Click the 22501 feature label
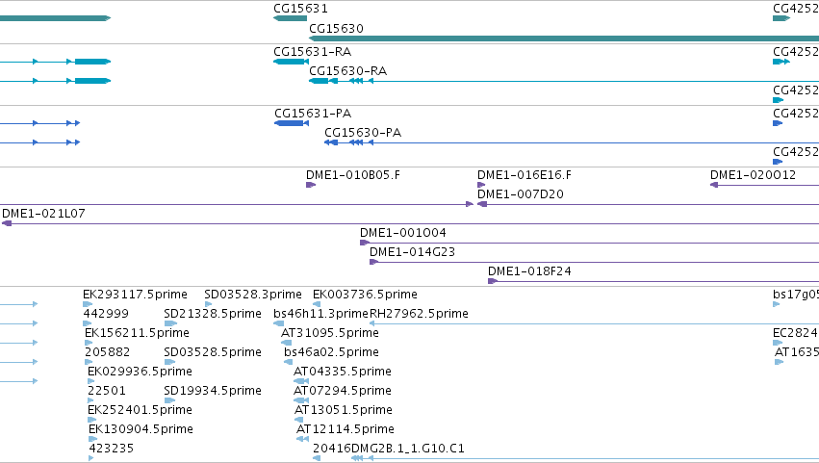Screen dimensions: 819x463 click(x=106, y=392)
